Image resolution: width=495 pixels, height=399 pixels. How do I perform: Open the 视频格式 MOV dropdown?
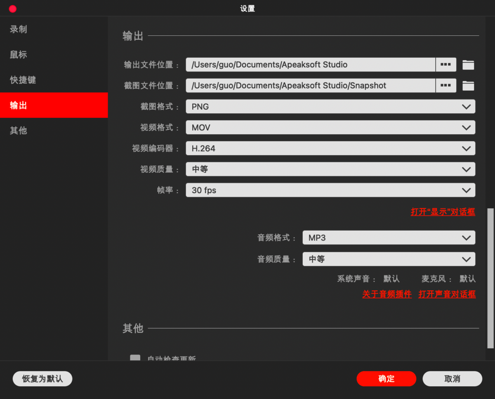coord(330,128)
